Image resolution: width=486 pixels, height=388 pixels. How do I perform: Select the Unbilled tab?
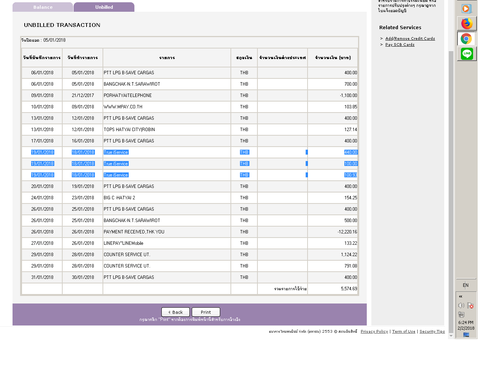pyautogui.click(x=104, y=7)
